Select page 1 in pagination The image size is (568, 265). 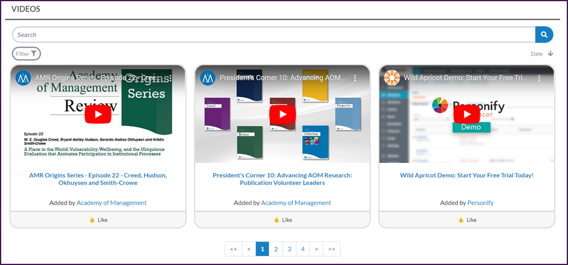tap(262, 249)
